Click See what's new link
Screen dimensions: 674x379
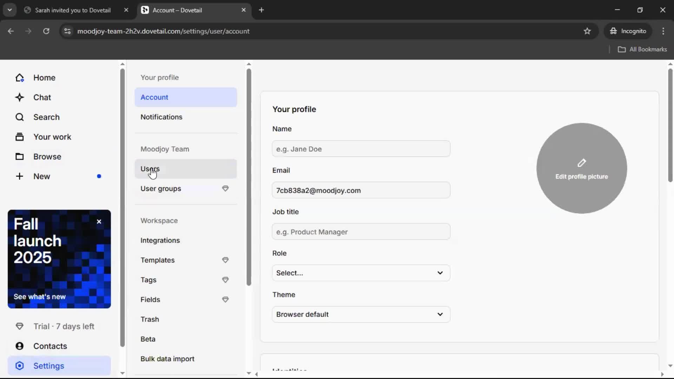click(40, 297)
